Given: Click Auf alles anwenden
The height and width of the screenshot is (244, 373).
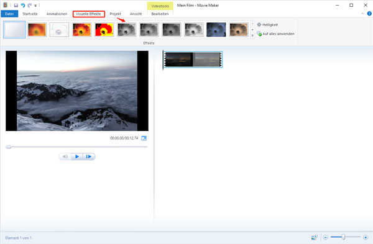Looking at the screenshot, I should coord(275,34).
